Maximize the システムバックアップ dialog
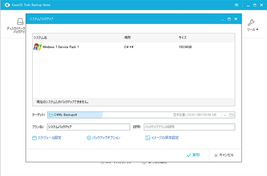The height and width of the screenshot is (176, 267). [229, 19]
